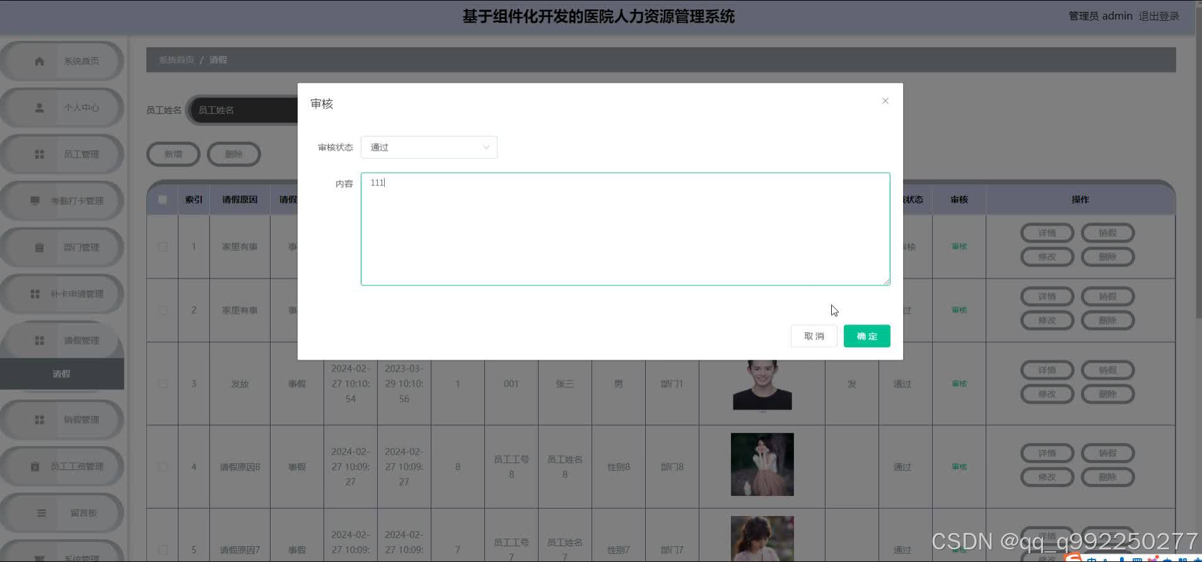This screenshot has width=1202, height=562.
Task: Click the 张三 name cell in row 3
Action: (564, 384)
